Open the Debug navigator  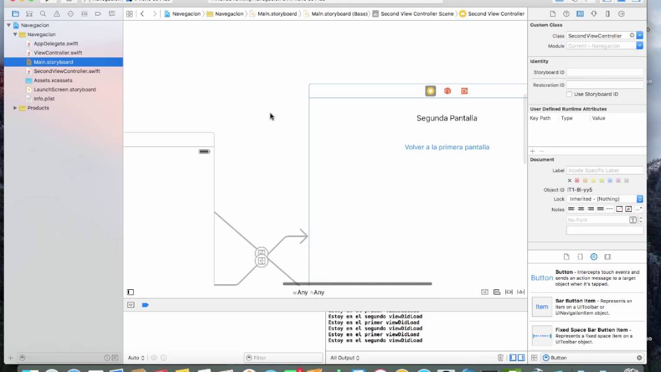click(x=84, y=14)
